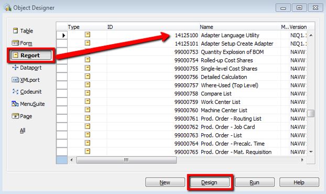This screenshot has width=326, height=194.
Task: Click ID cell 99000760
Action: pyautogui.click(x=186, y=110)
